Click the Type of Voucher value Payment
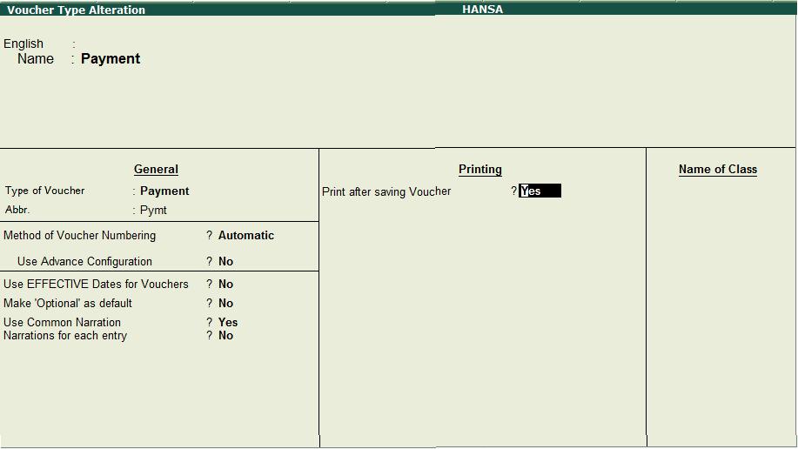Screen dimensions: 798x449 [164, 191]
